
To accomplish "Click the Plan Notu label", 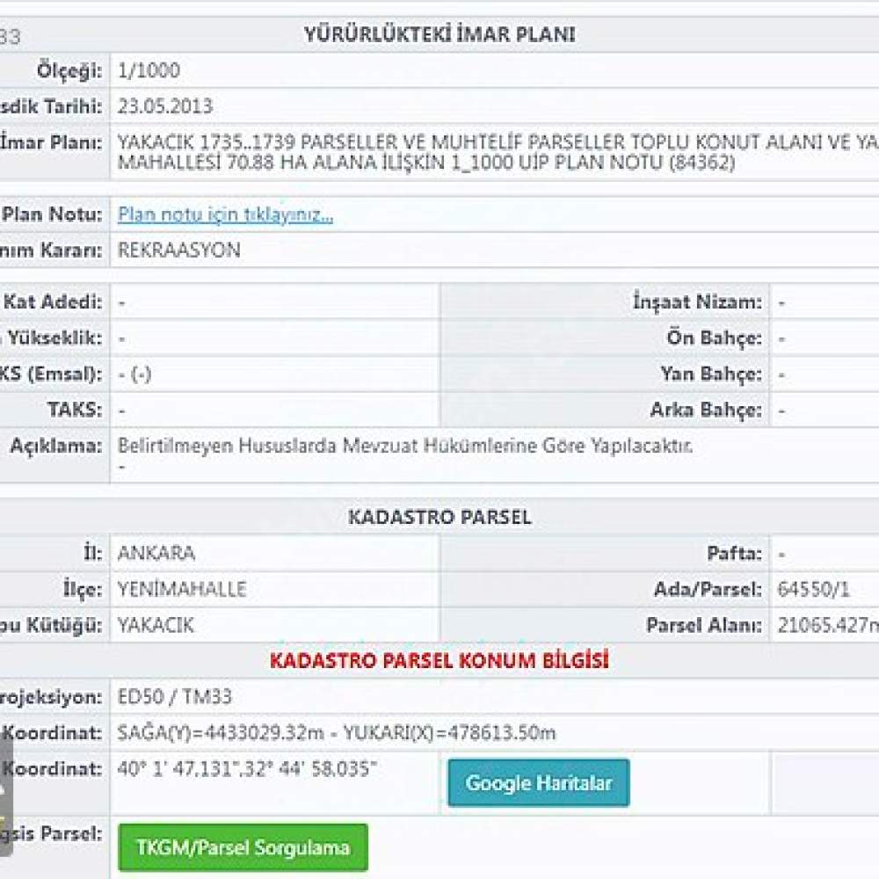I will [53, 214].
